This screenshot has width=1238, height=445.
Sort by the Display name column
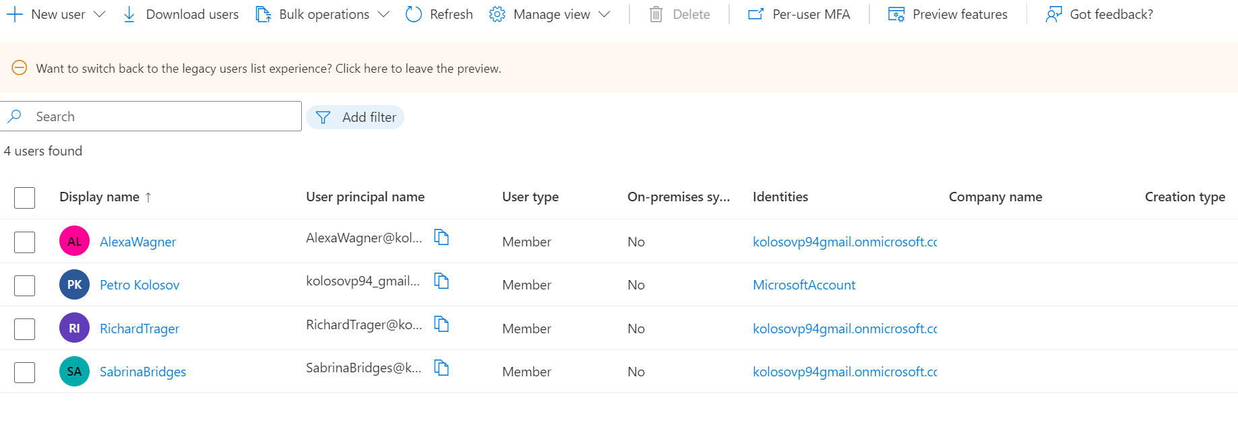100,197
